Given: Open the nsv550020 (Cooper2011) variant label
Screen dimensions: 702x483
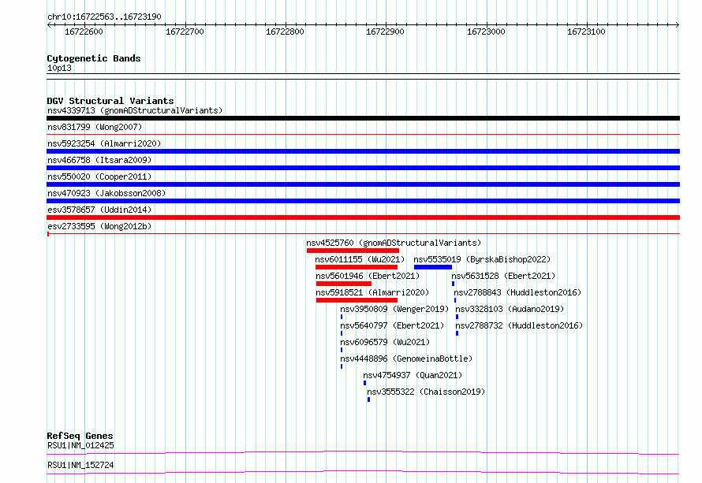Looking at the screenshot, I should pos(99,176).
